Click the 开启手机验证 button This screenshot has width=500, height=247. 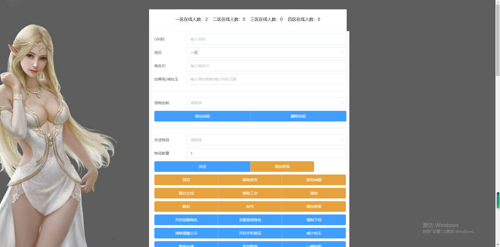[x=250, y=233]
